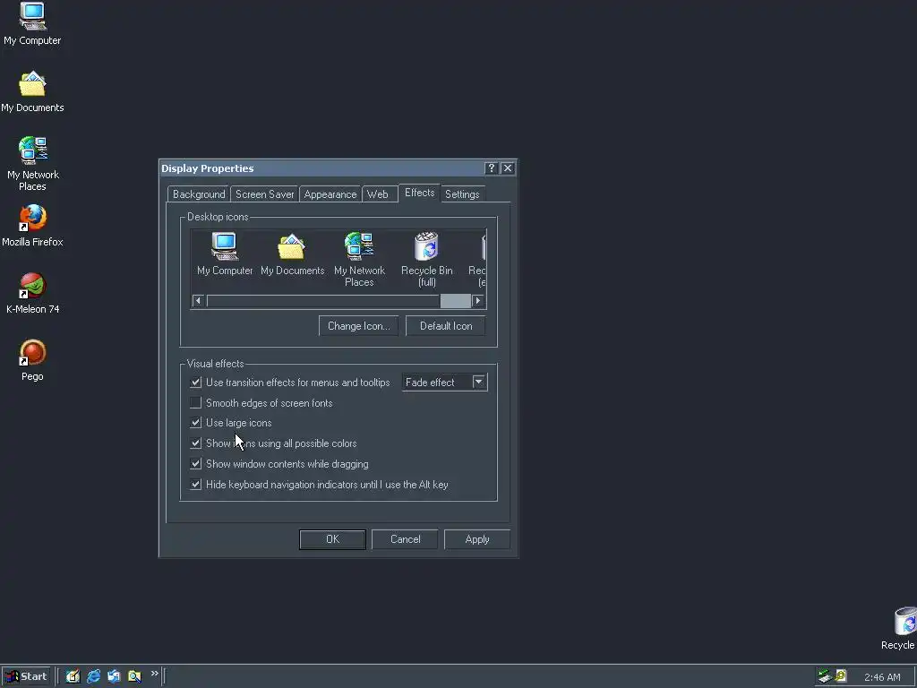Screen dimensions: 917x688
Task: Click the Default Icon button
Action: pyautogui.click(x=446, y=326)
